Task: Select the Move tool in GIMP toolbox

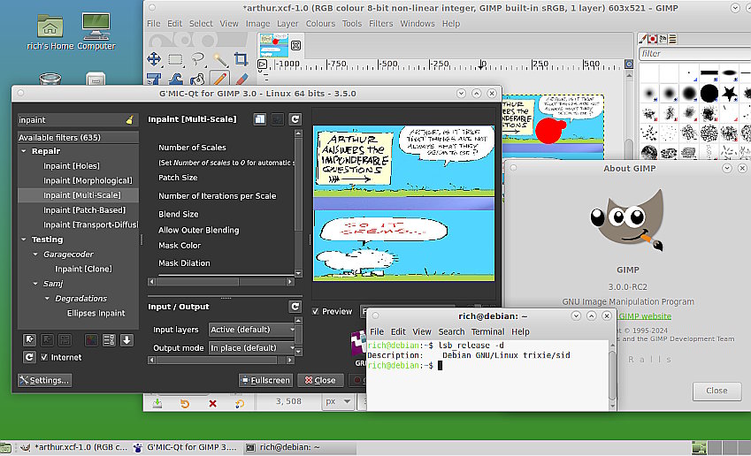Action: click(x=154, y=59)
